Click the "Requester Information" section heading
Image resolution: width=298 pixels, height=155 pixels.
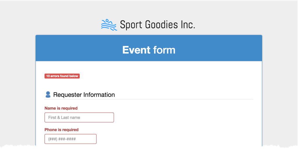click(x=84, y=95)
